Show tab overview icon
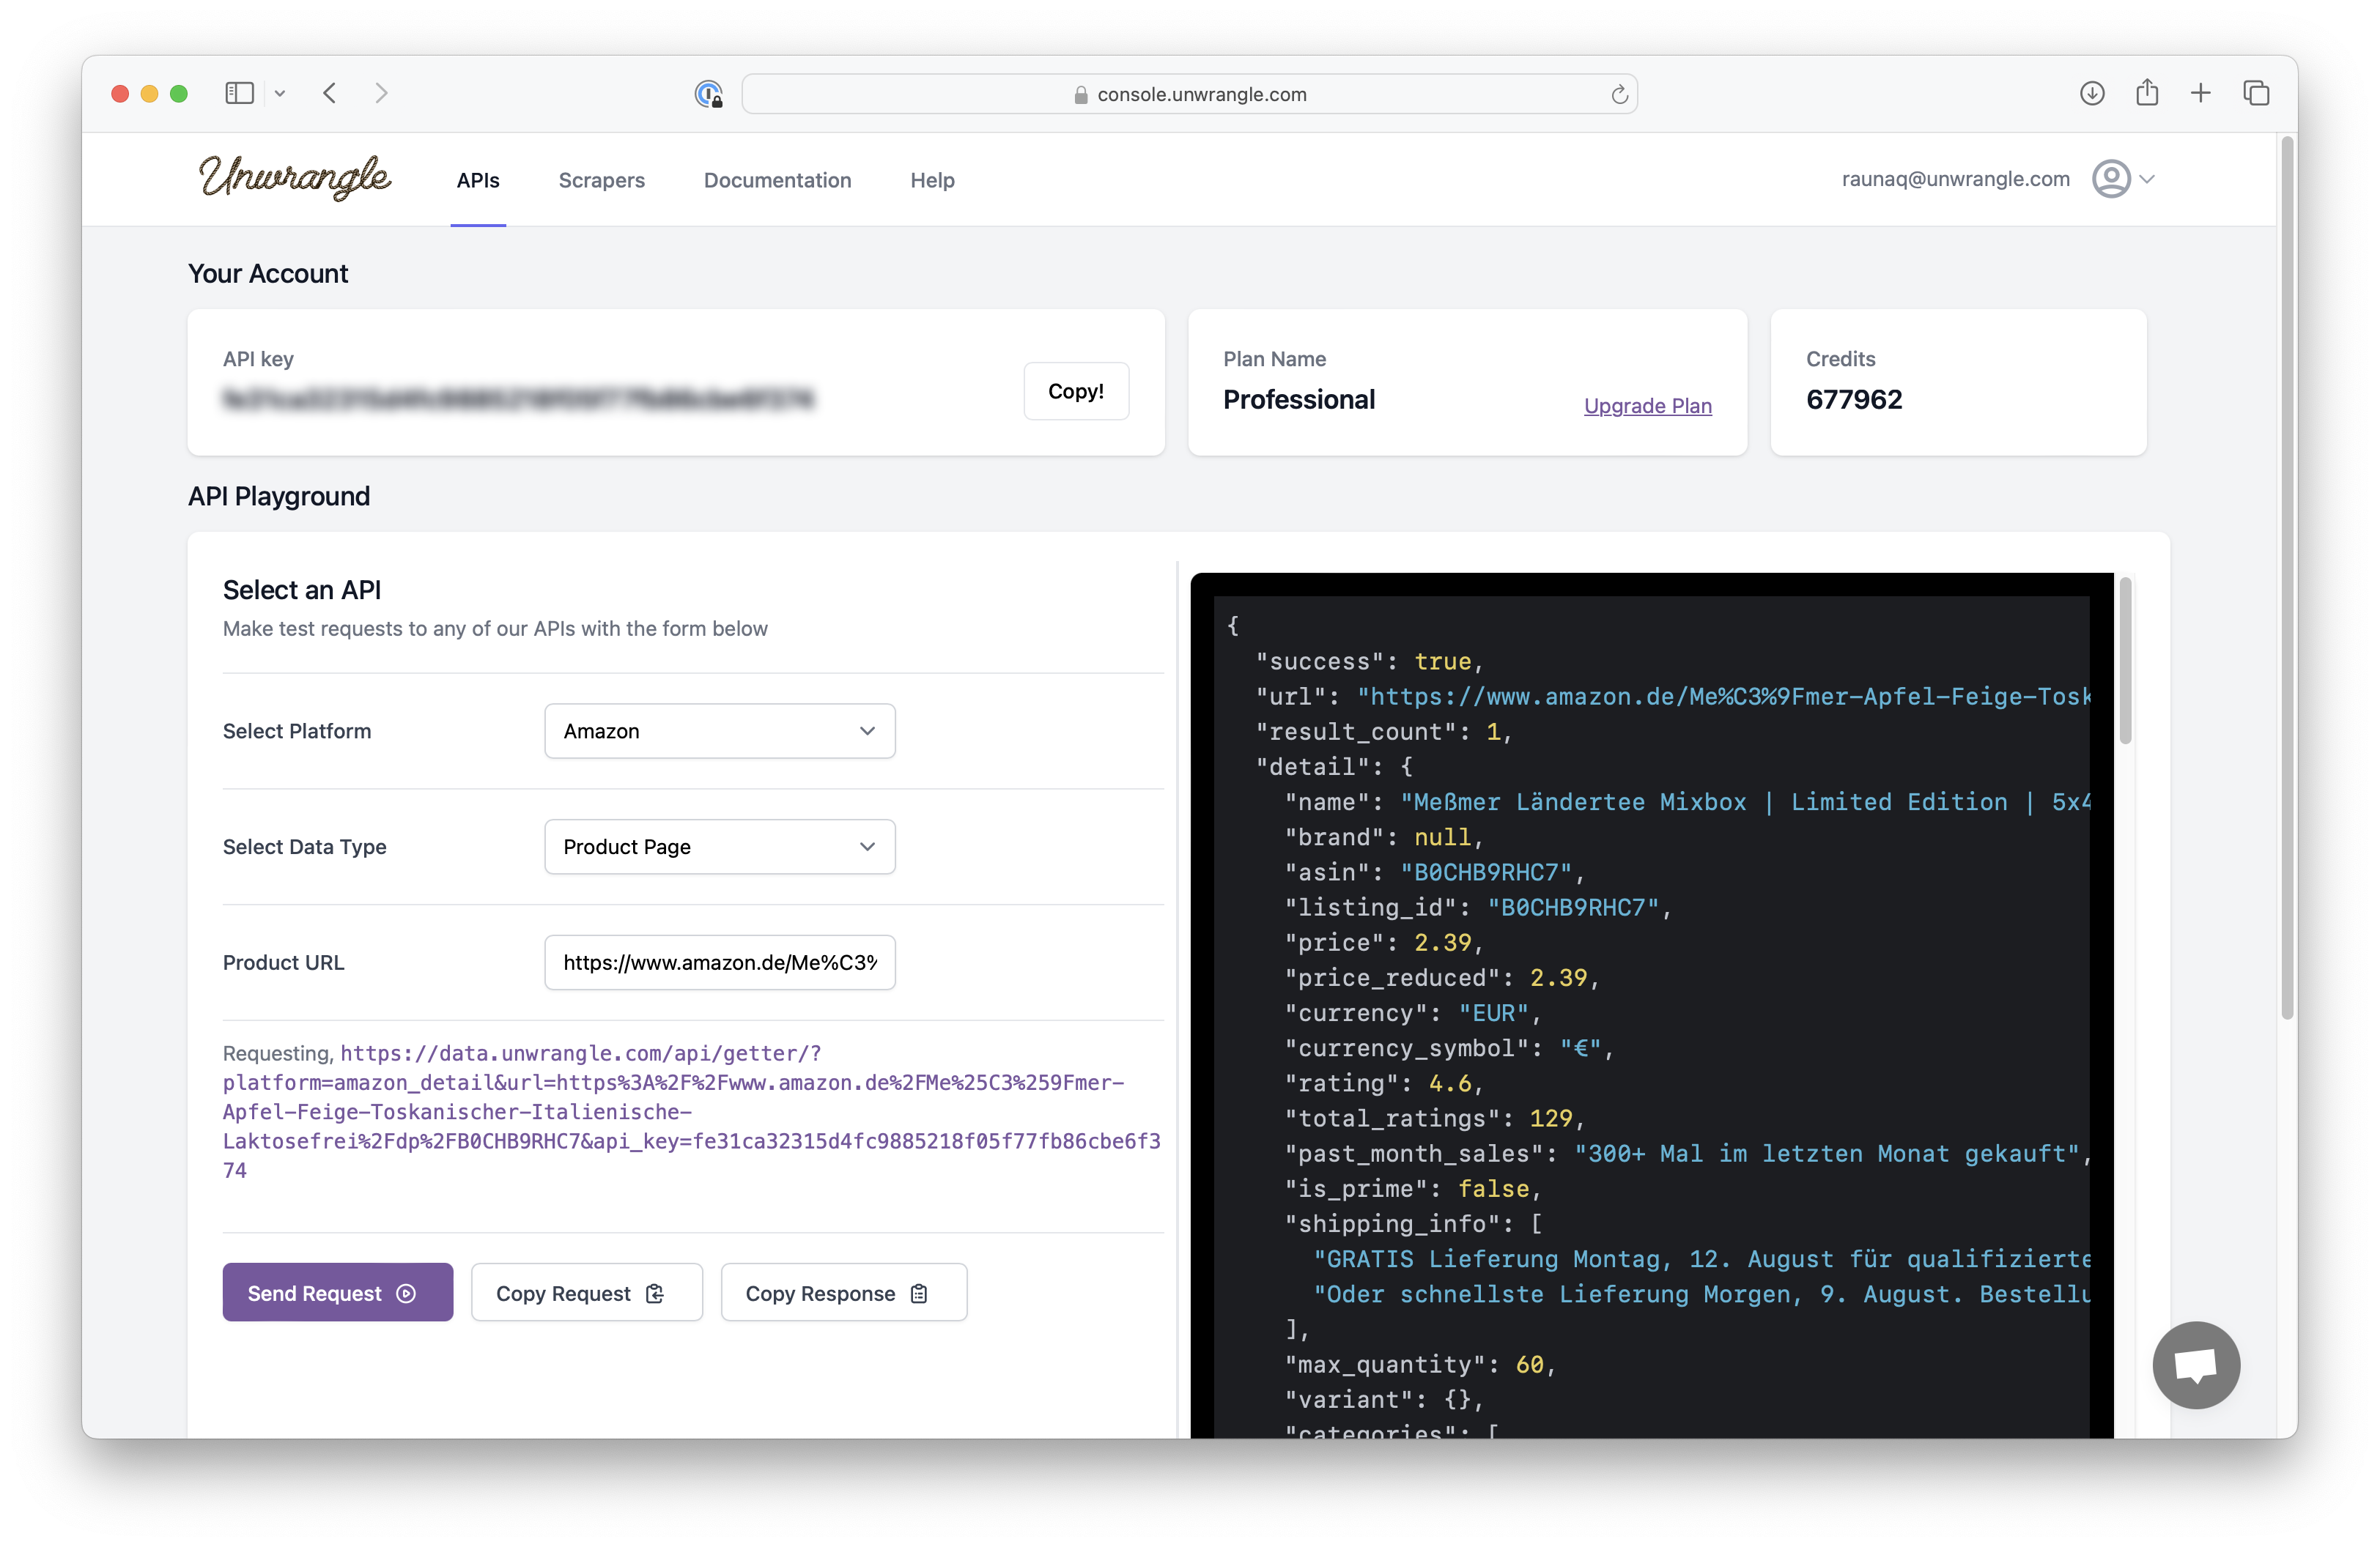Viewport: 2380px width, 1547px height. [x=2256, y=93]
